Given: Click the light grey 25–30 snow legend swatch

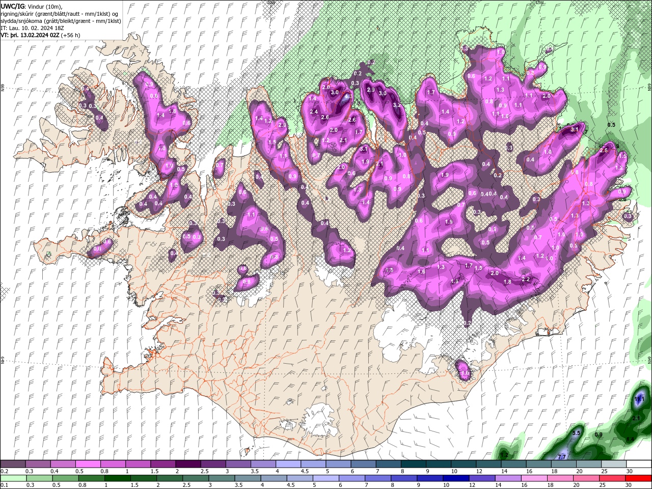Looking at the screenshot, I should 613,464.
